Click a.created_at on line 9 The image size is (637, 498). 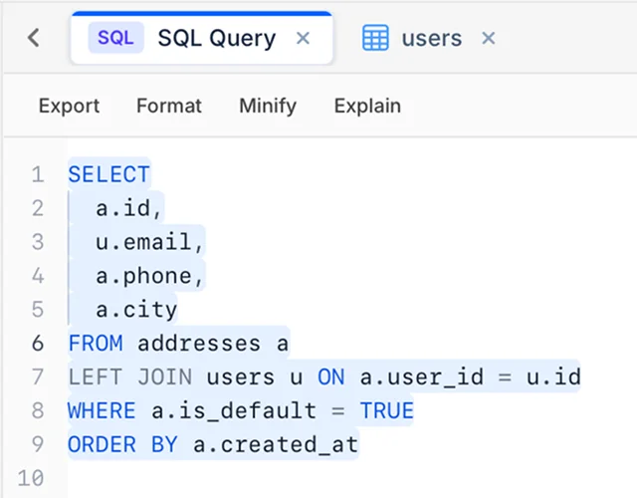276,445
